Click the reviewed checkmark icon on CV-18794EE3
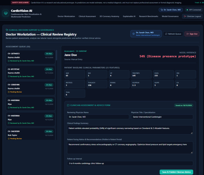Image resolution: width=204 pixels, height=175 pixels. click(x=9, y=61)
